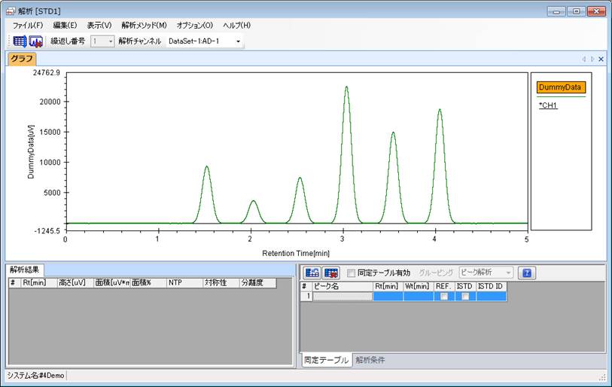Click the left tab scroll arrow icon
Screen dimensions: 612x387
coord(583,59)
